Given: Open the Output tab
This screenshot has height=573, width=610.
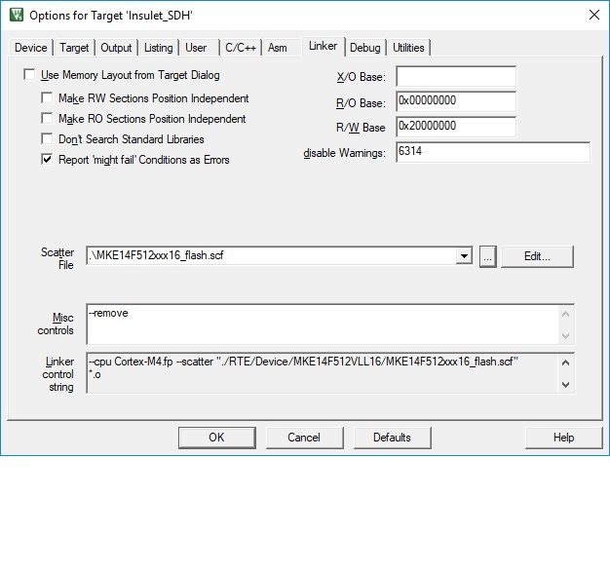Looking at the screenshot, I should pos(116,48).
